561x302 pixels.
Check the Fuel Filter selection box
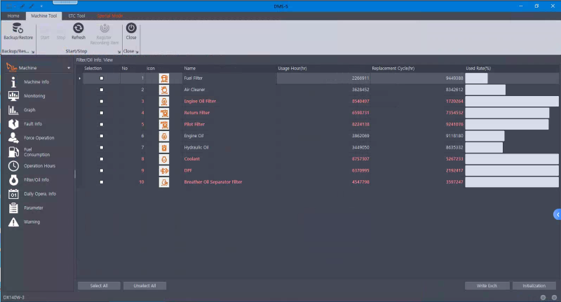[x=102, y=78]
